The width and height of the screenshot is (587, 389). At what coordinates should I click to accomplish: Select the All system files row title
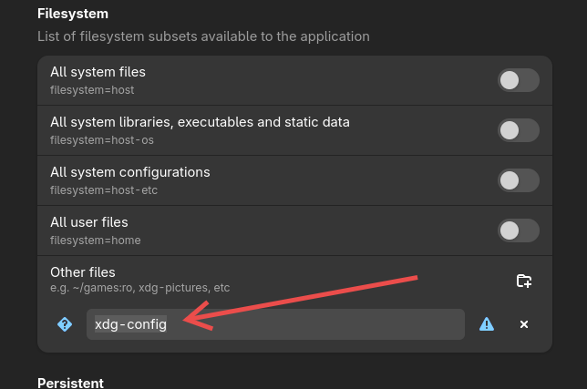pos(98,72)
